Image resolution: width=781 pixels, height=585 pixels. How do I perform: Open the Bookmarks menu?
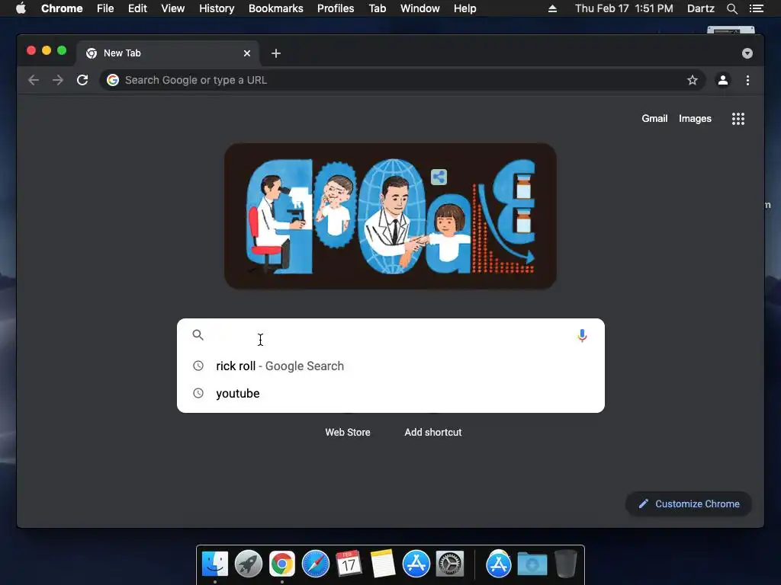276,8
